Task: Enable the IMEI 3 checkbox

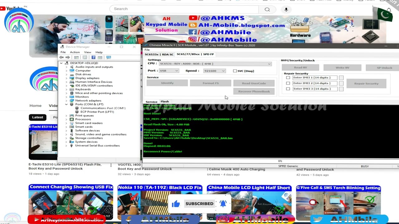Action: click(288, 89)
